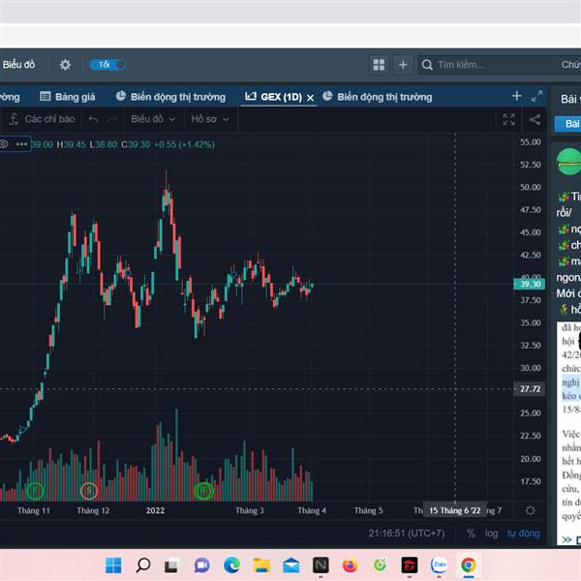Open Task View on taskbar

pyautogui.click(x=171, y=566)
